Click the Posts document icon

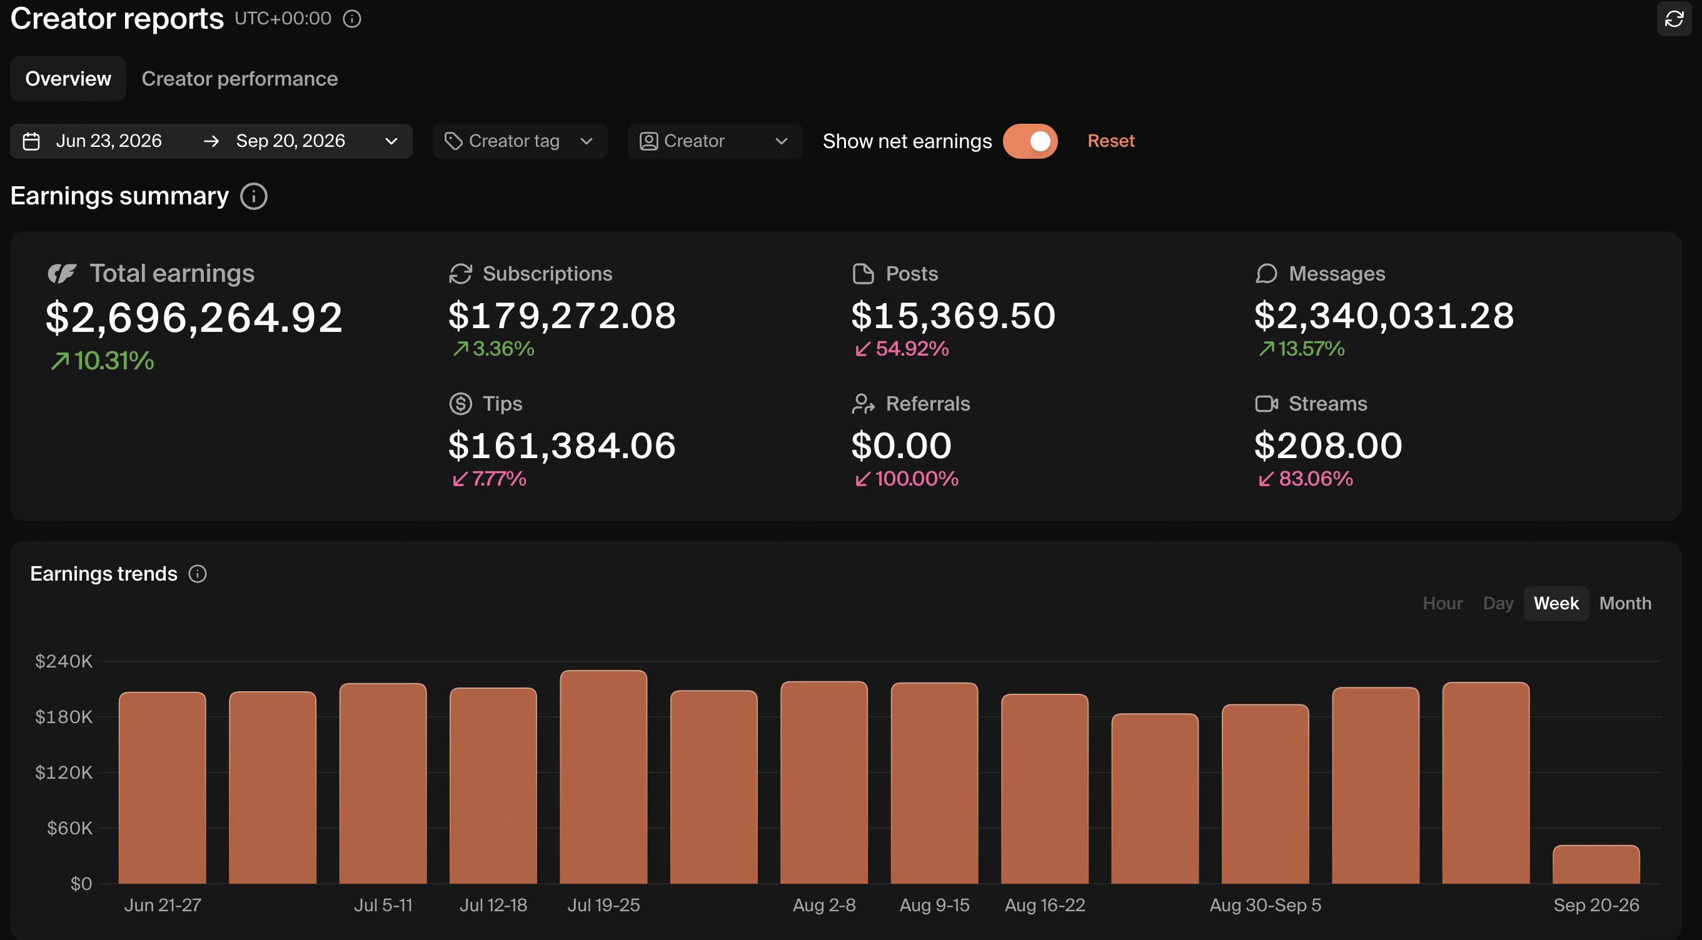point(864,274)
